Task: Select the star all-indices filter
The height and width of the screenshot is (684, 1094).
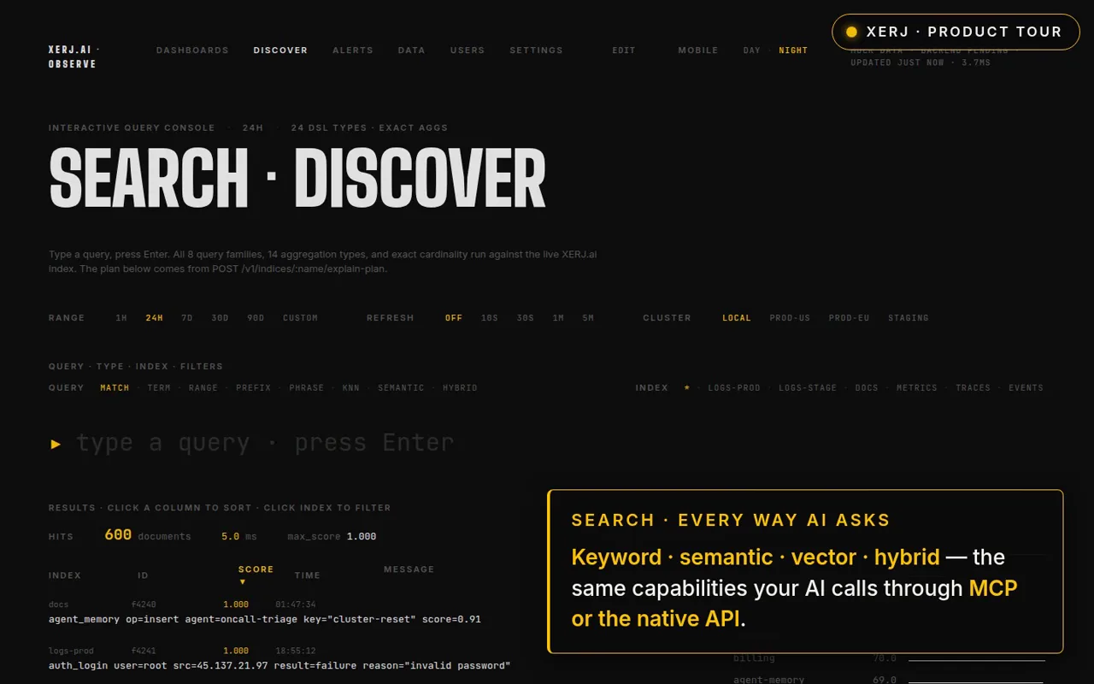Action: coord(687,387)
